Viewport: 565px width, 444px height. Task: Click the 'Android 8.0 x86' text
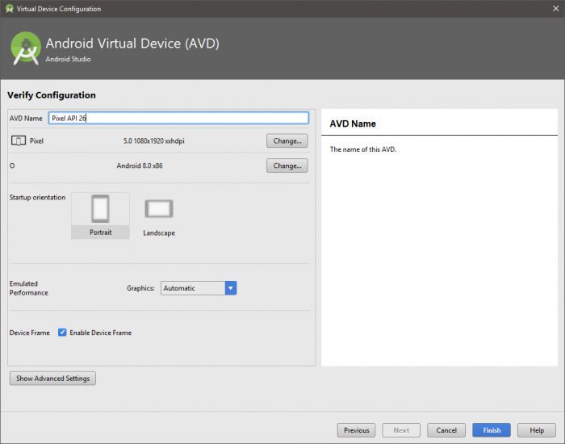140,165
